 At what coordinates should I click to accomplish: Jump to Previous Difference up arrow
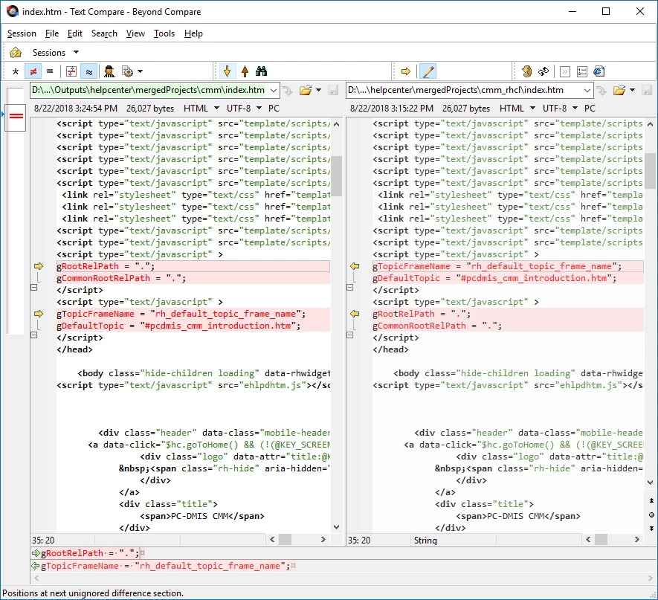click(x=245, y=72)
